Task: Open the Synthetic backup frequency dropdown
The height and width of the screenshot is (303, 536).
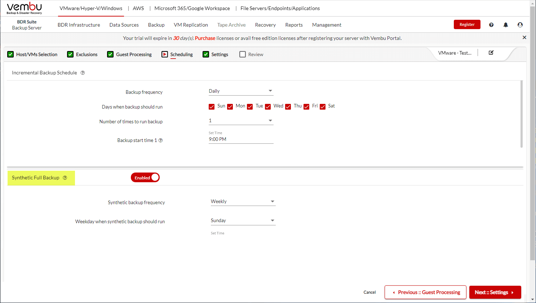Action: point(243,202)
